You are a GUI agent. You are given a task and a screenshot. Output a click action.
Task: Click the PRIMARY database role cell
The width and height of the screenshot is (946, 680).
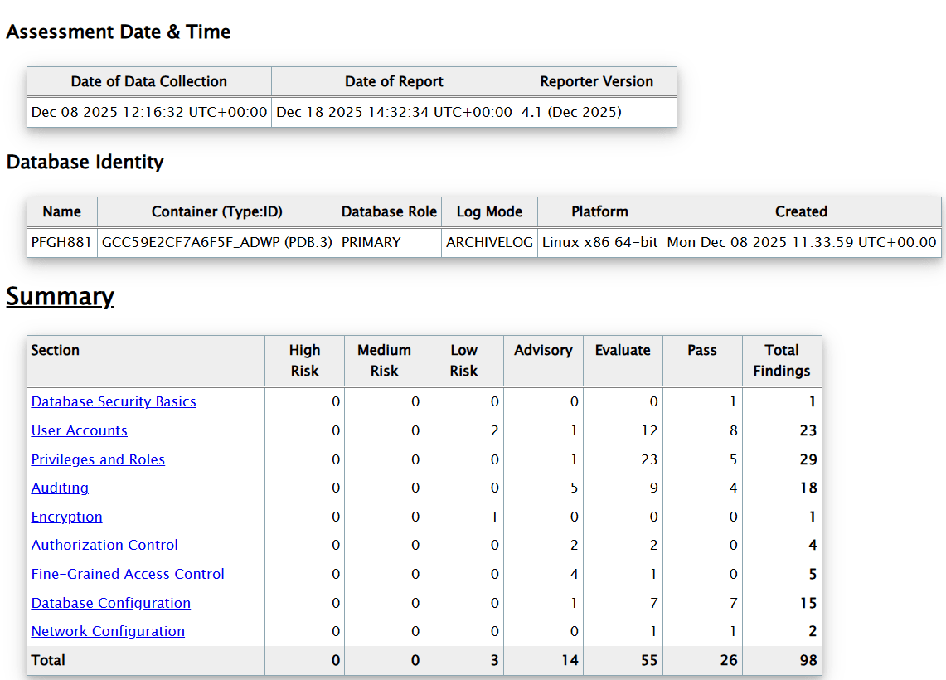(389, 242)
